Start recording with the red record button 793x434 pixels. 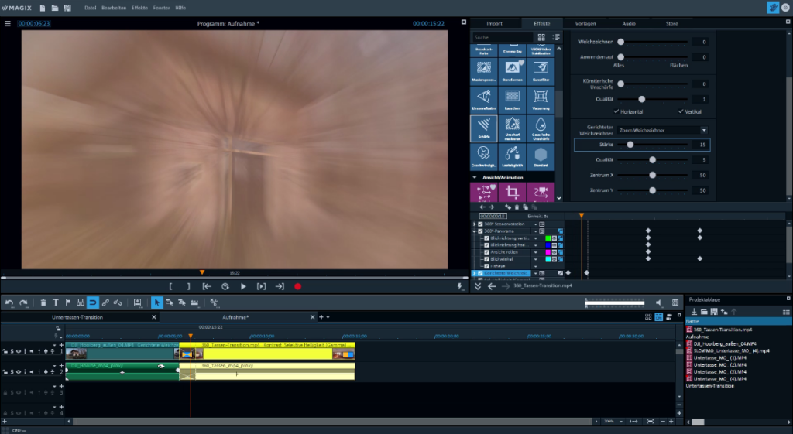pos(297,286)
